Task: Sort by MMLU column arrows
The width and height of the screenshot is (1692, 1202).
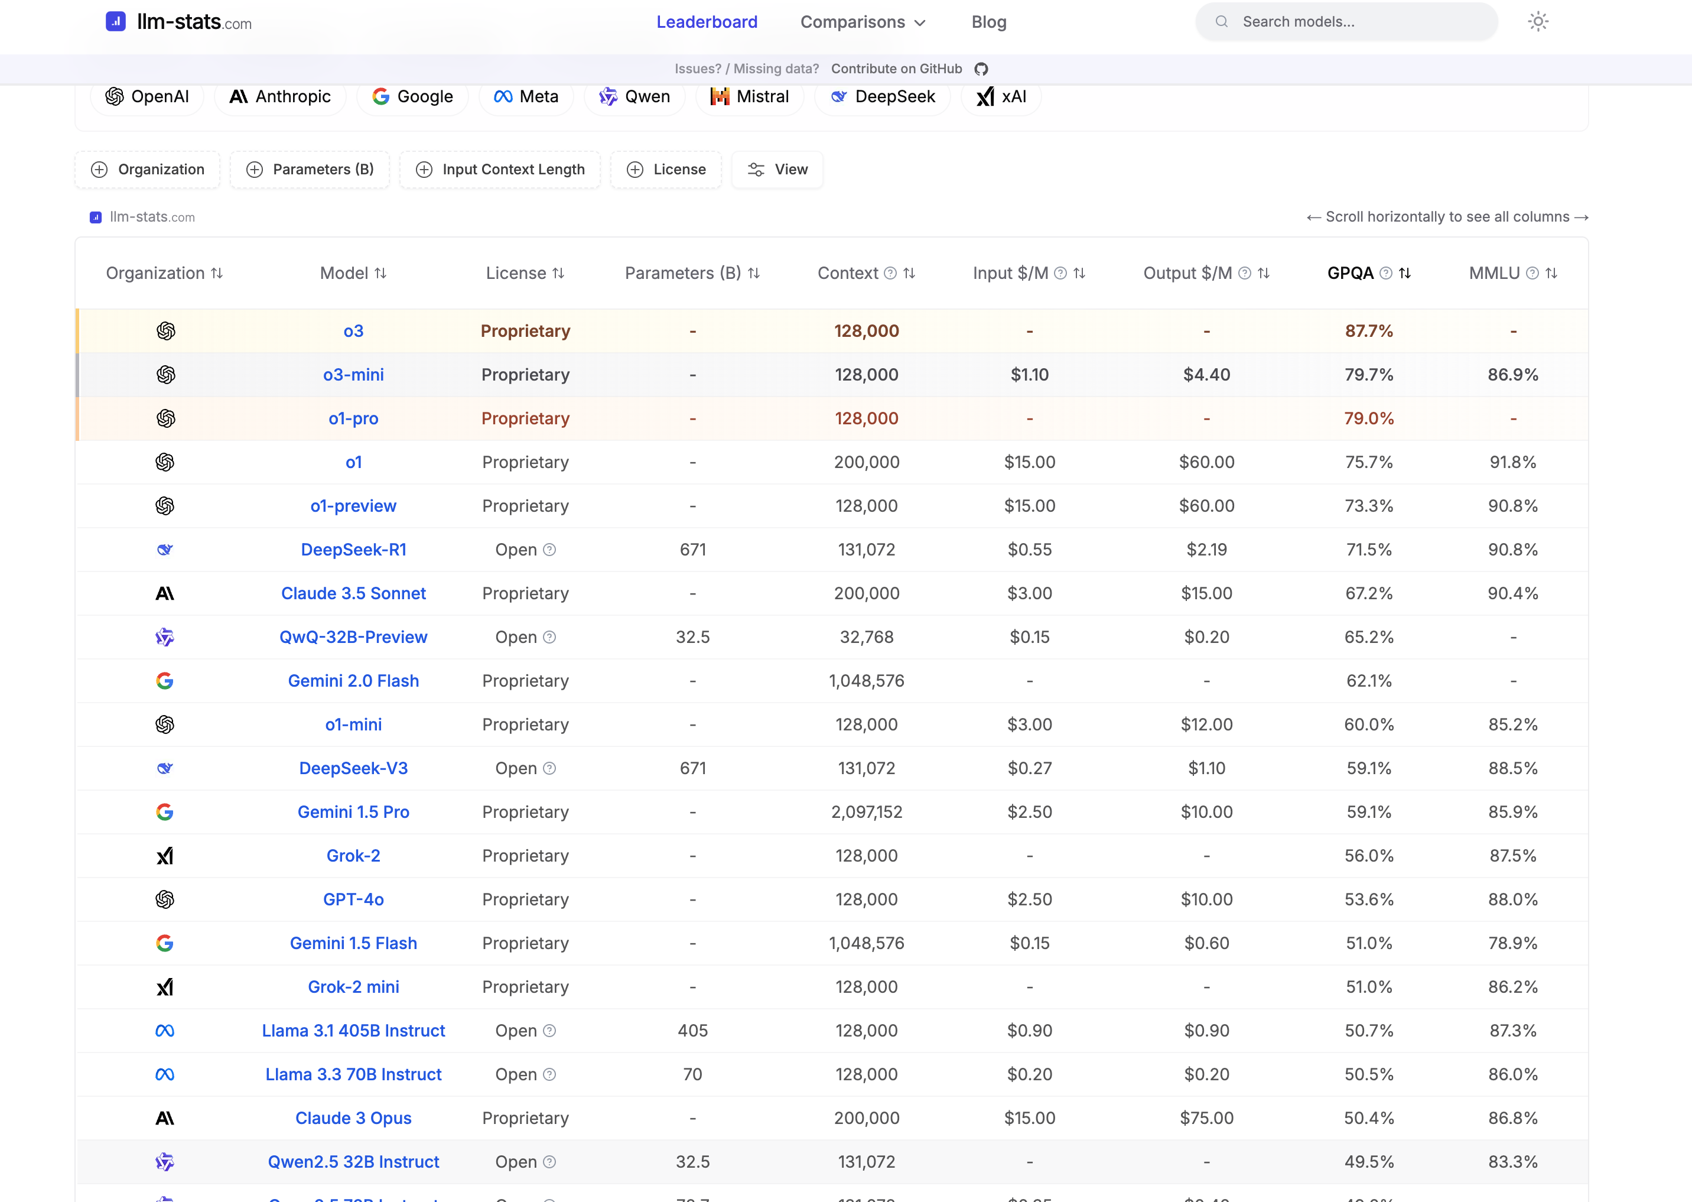Action: coord(1551,273)
